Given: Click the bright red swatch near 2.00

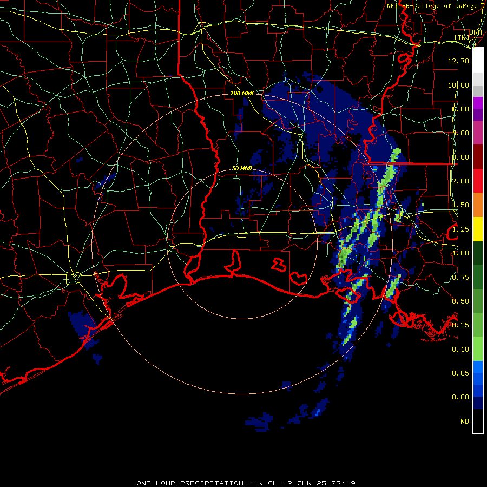Looking at the screenshot, I should pos(478,181).
